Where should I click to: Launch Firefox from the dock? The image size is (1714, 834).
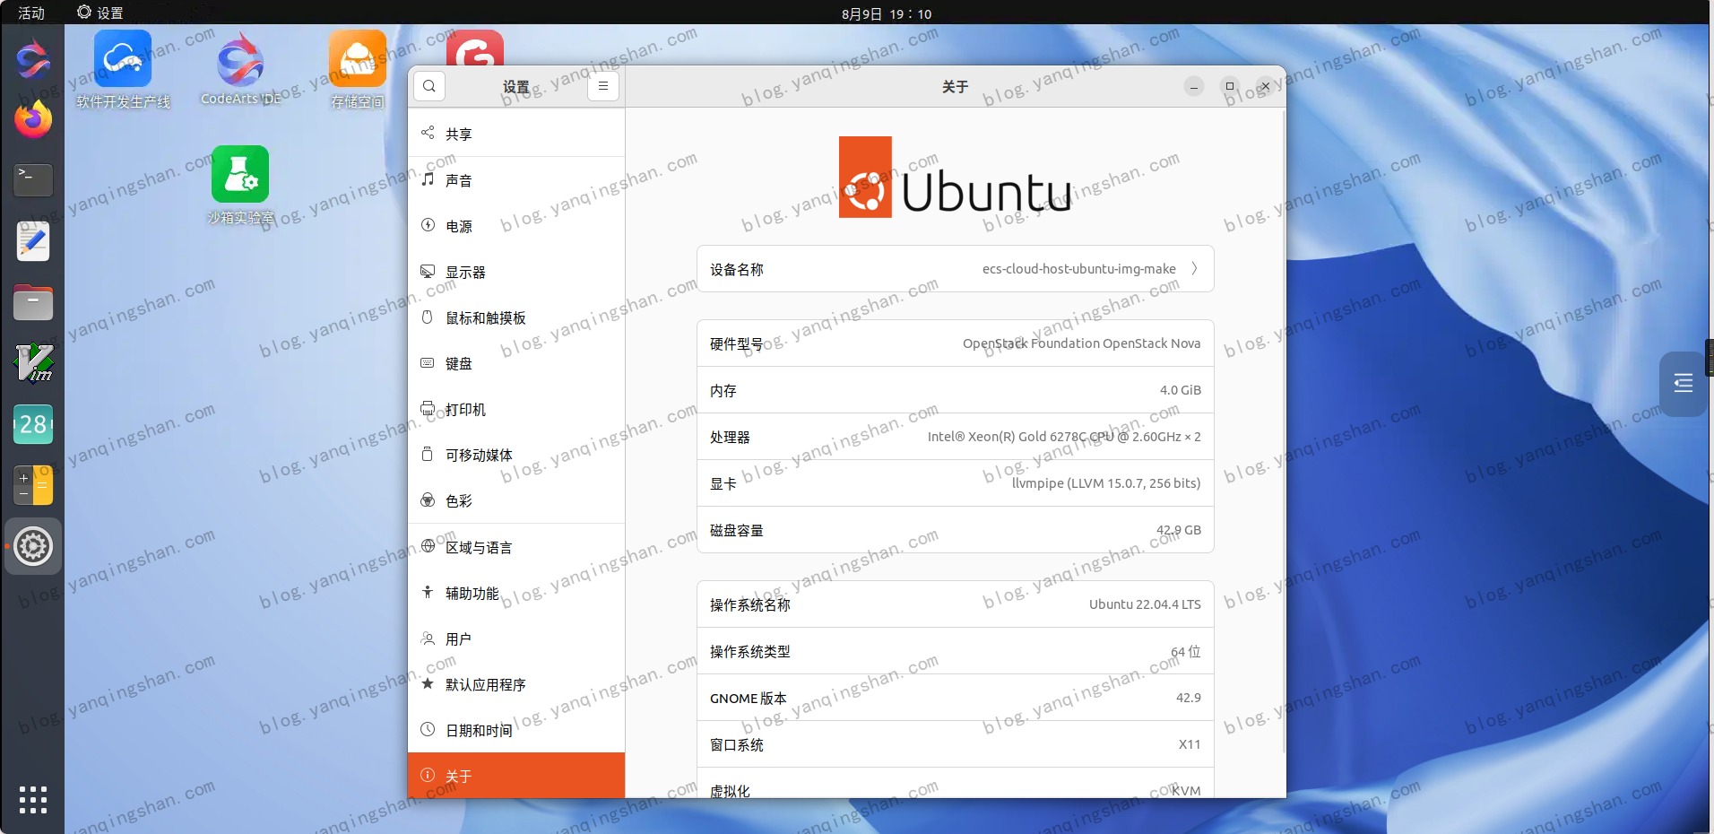pyautogui.click(x=33, y=119)
